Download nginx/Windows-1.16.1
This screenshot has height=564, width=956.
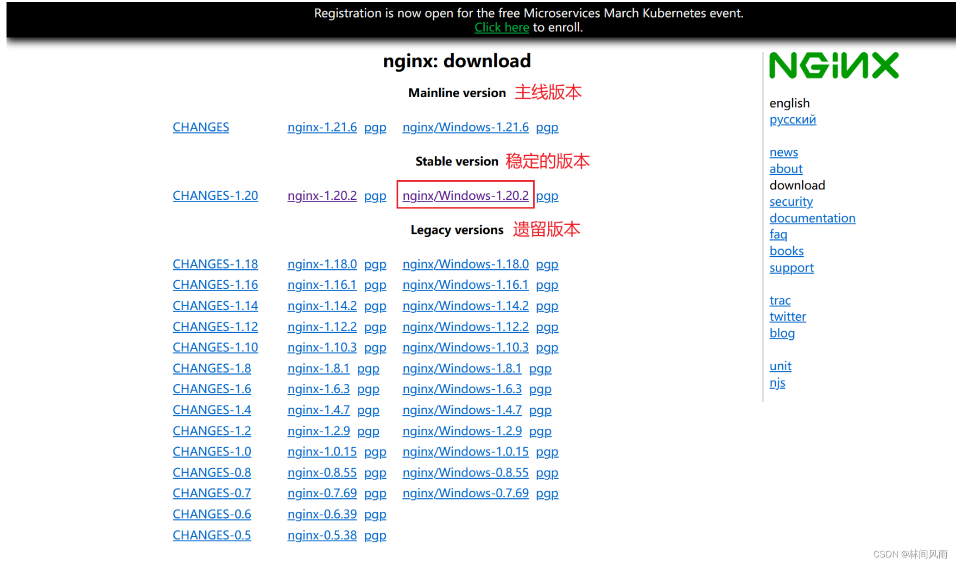pyautogui.click(x=465, y=284)
